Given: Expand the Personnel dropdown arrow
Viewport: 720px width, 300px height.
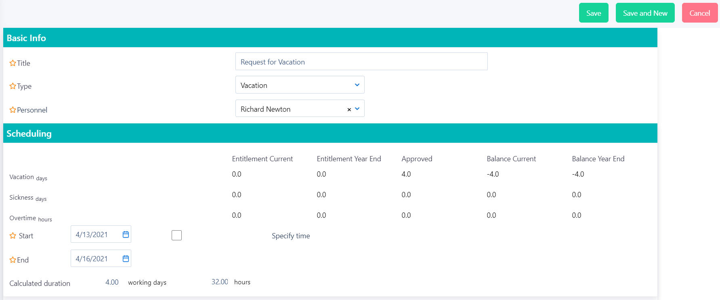Looking at the screenshot, I should pyautogui.click(x=357, y=109).
